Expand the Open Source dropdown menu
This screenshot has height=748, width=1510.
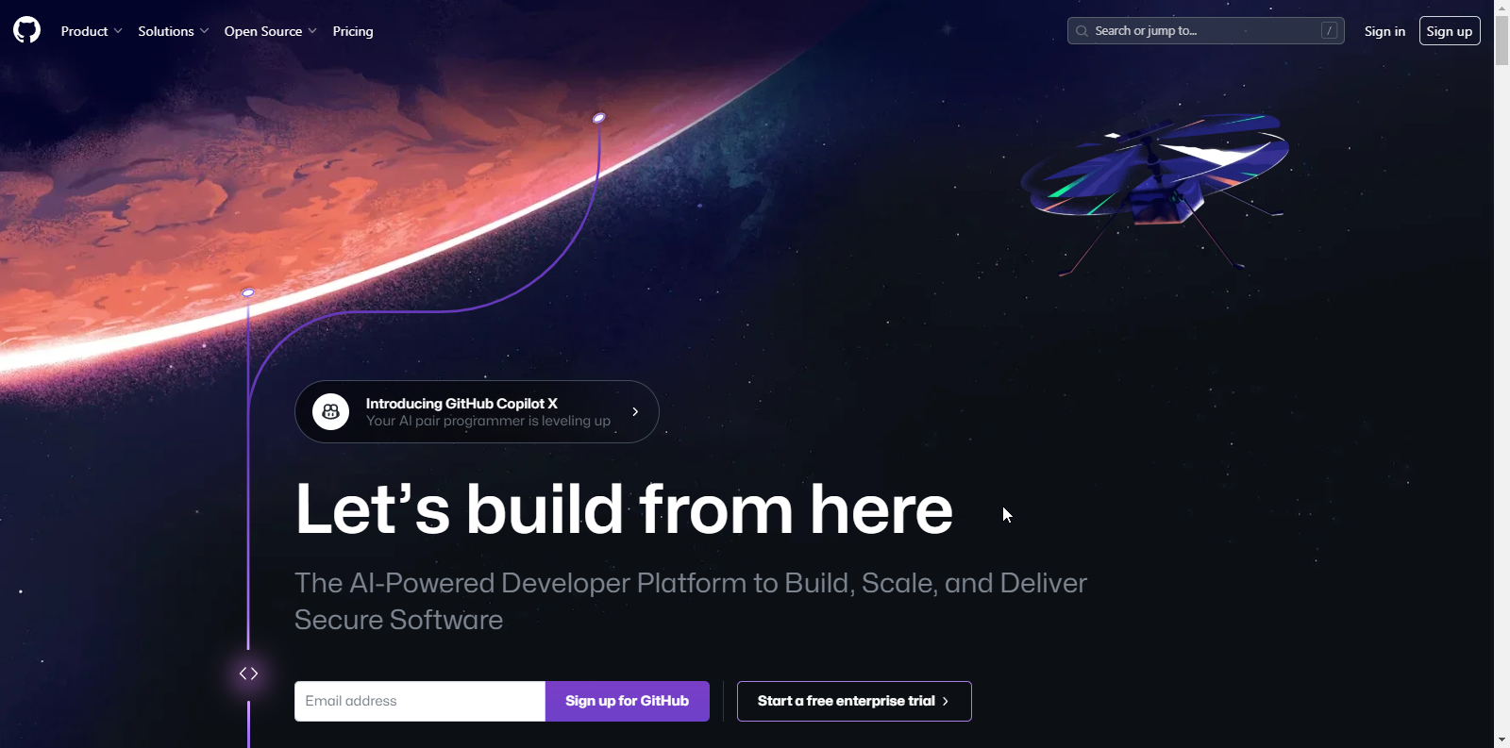coord(271,31)
